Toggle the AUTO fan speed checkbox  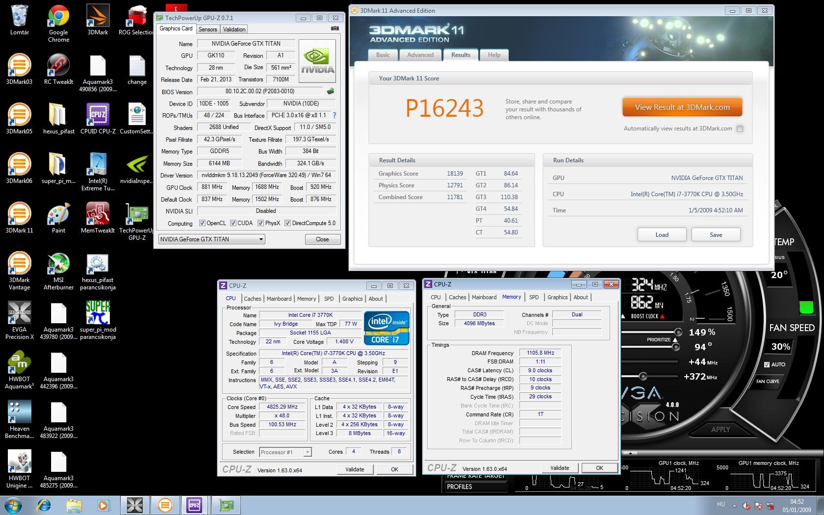(767, 364)
